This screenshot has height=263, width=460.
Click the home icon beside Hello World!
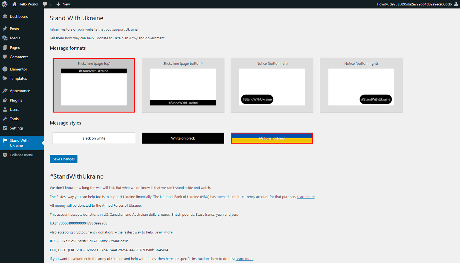pos(14,4)
